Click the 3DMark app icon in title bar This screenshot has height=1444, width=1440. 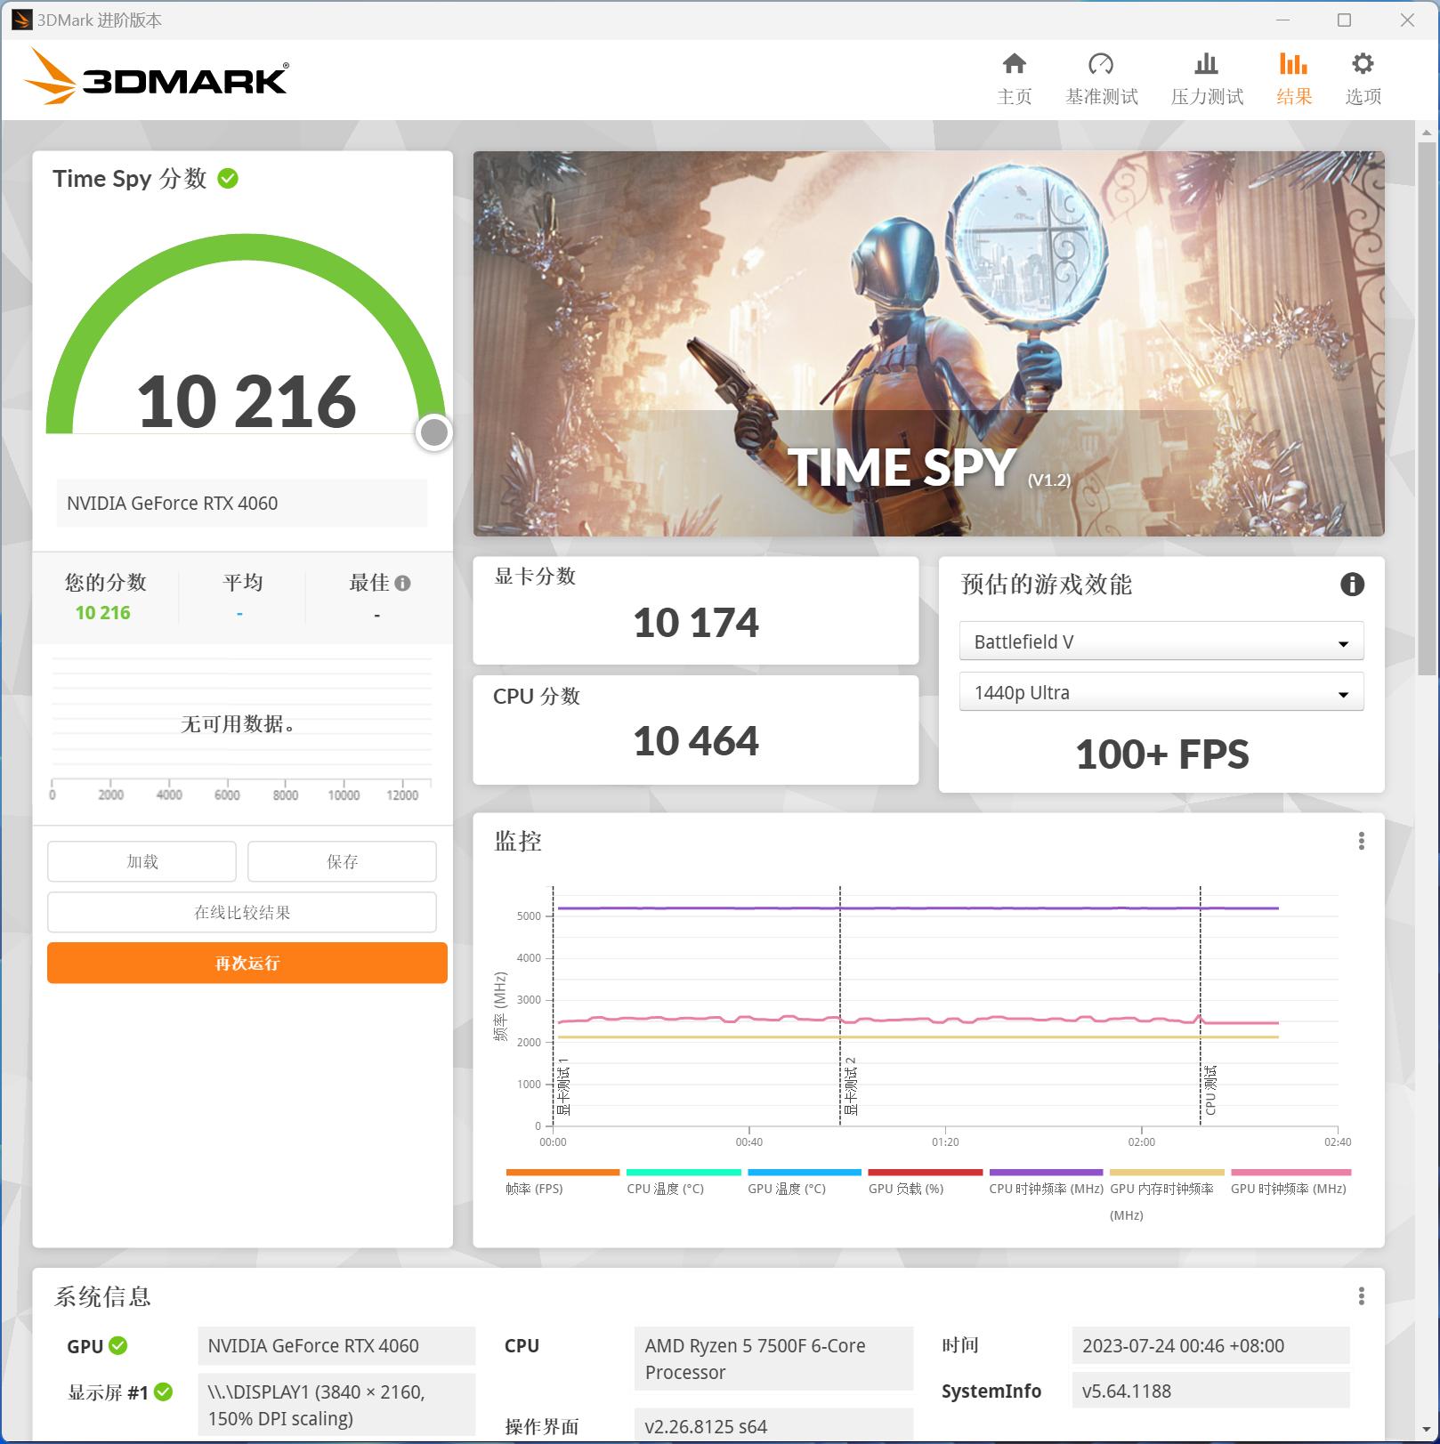[x=21, y=20]
